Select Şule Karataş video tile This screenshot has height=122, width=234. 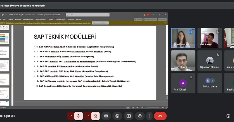coord(183,38)
